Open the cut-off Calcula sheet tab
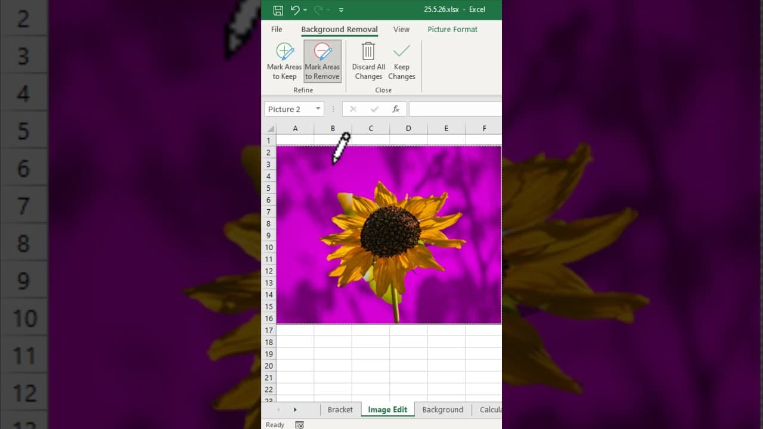763x429 pixels. (x=490, y=409)
